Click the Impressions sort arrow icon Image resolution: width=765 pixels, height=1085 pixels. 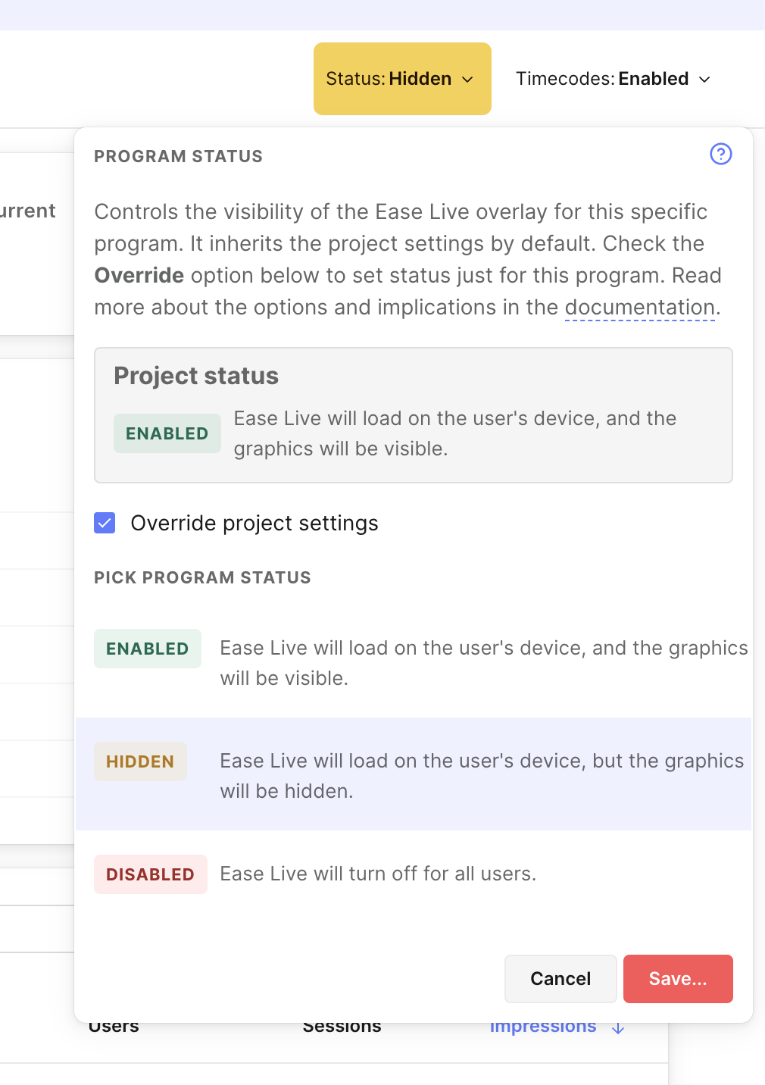click(x=618, y=1027)
